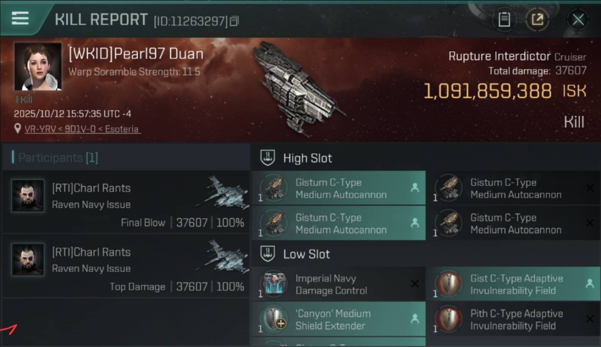View the Top Damage participant portrait
601x347 pixels.
pos(28,260)
